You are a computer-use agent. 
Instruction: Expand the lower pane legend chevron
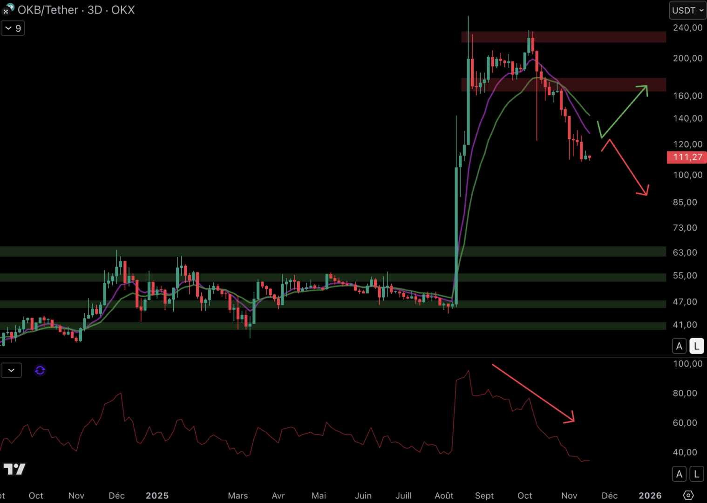pyautogui.click(x=11, y=370)
